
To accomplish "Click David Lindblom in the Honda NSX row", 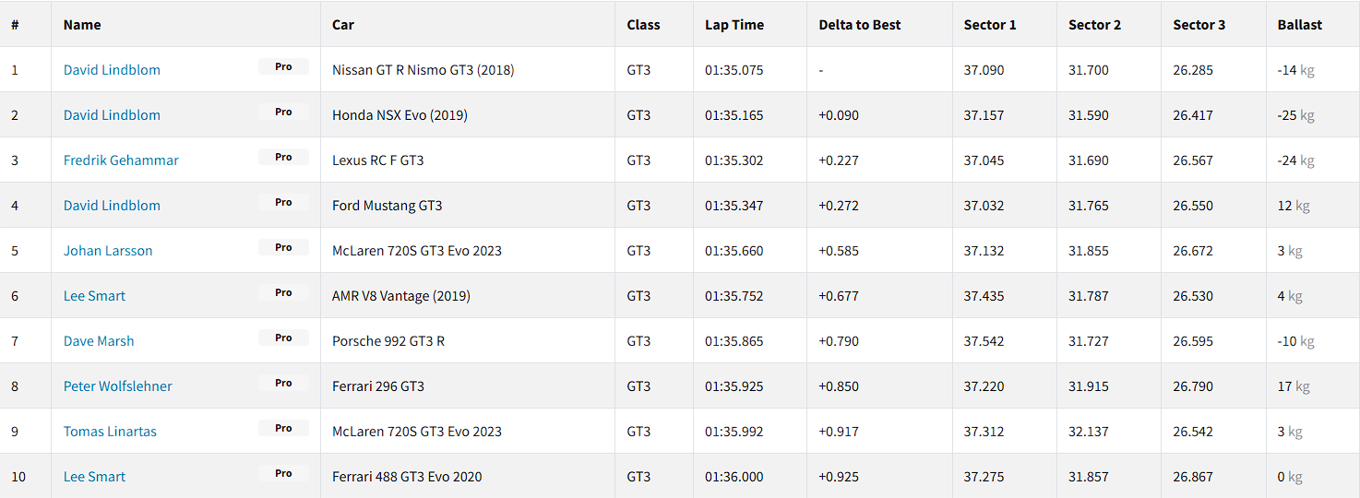I will point(112,115).
